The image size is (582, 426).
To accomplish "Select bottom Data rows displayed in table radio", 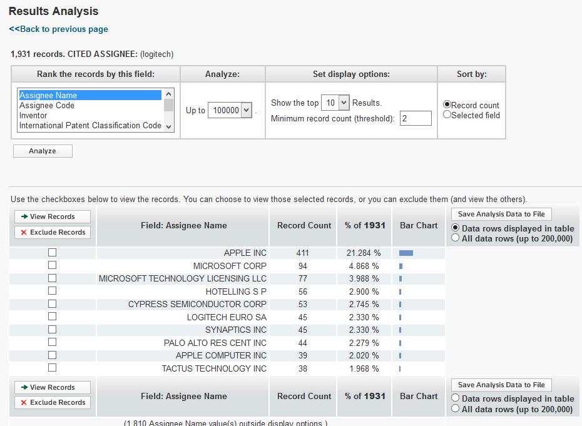I will click(455, 398).
